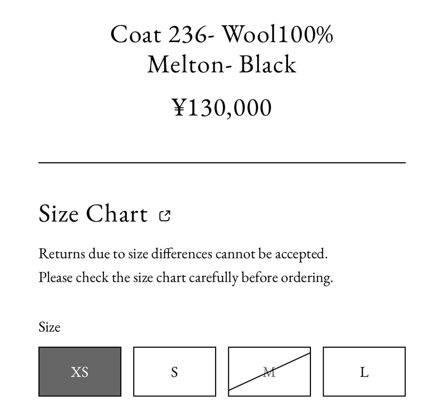The image size is (423, 419).
Task: Deselect the highlighted XS size option
Action: click(80, 372)
